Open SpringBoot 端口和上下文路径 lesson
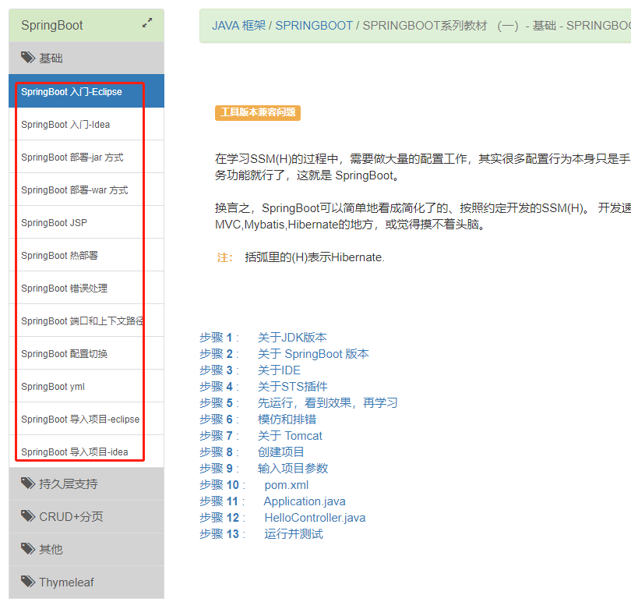Screen dimensions: 631x602 click(86, 320)
